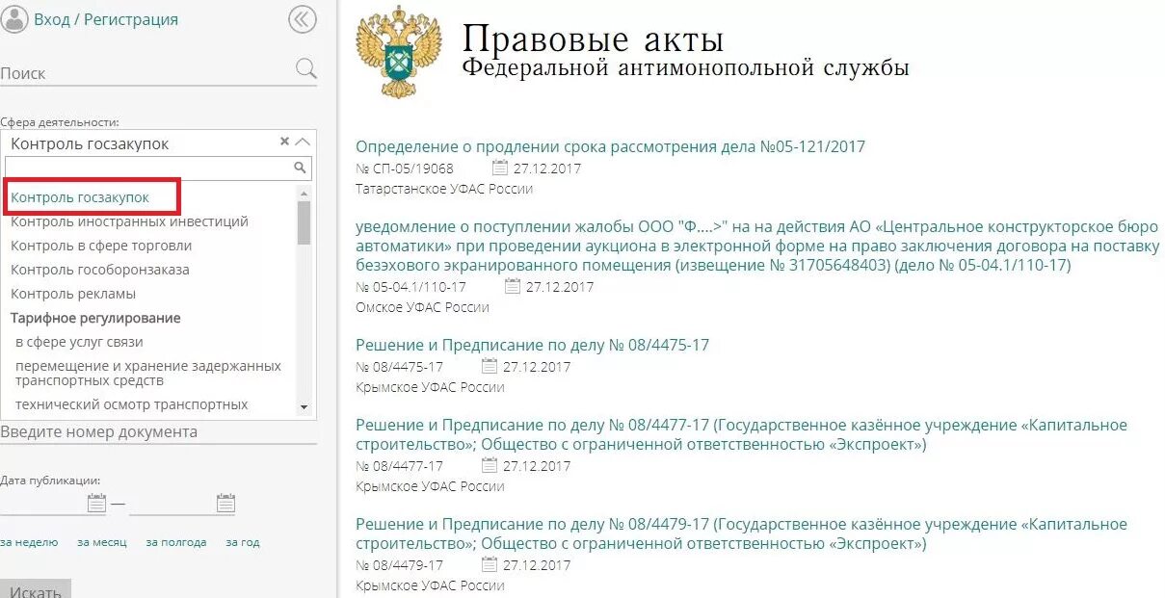Click the за год quick date filter

coord(242,541)
